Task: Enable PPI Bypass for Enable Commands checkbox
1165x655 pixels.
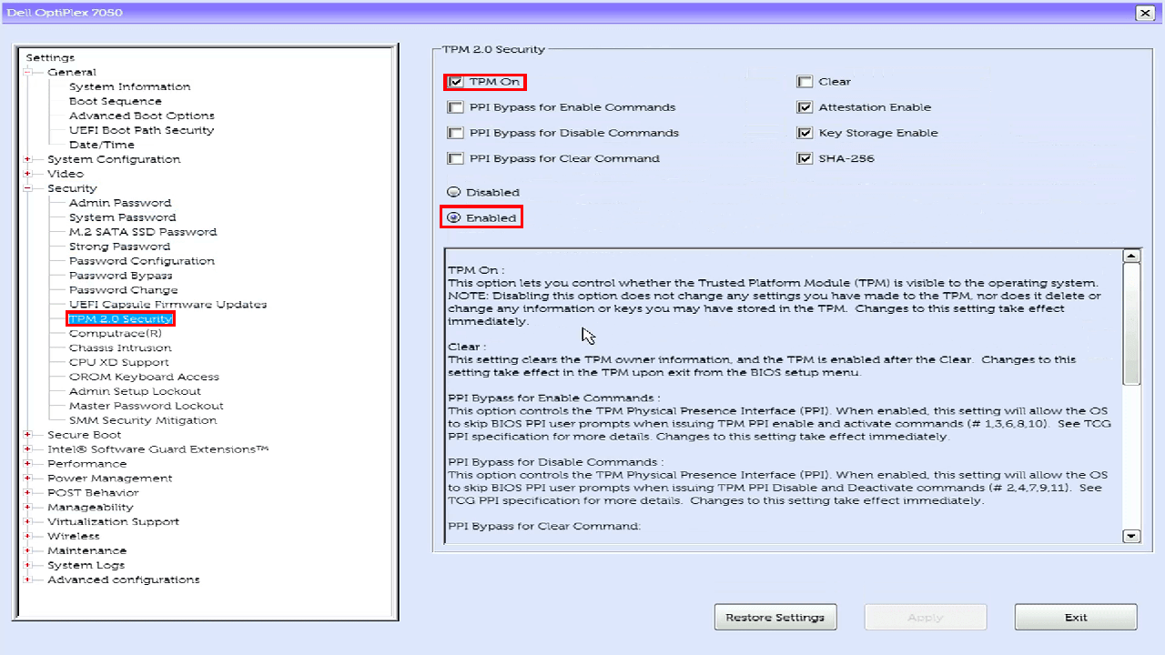Action: [x=456, y=107]
